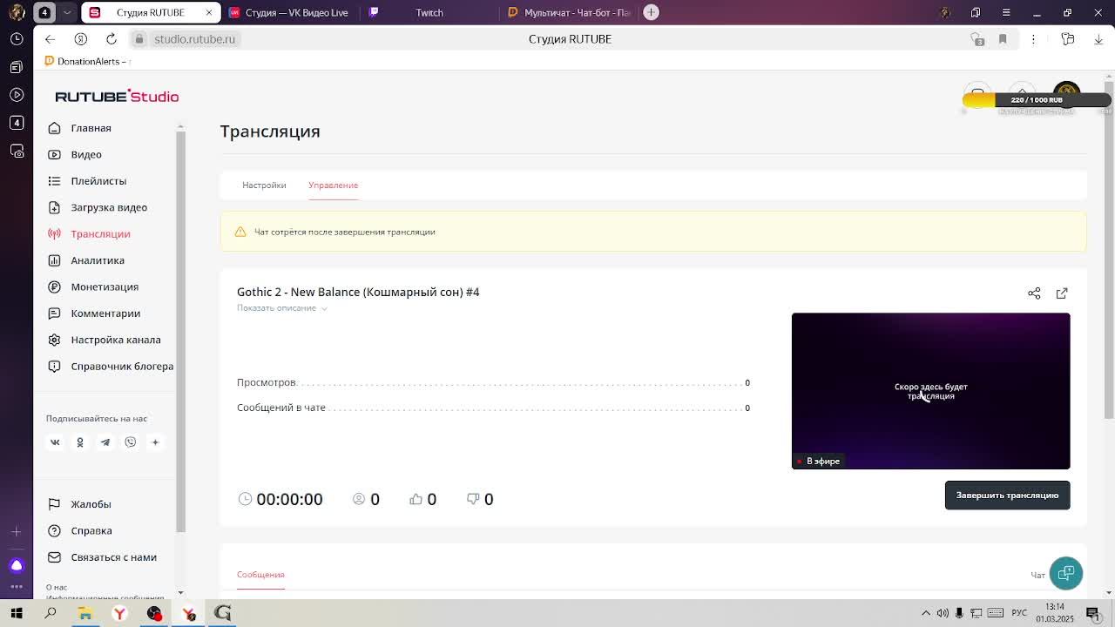Open the browser three-dot page menu

[1034, 39]
